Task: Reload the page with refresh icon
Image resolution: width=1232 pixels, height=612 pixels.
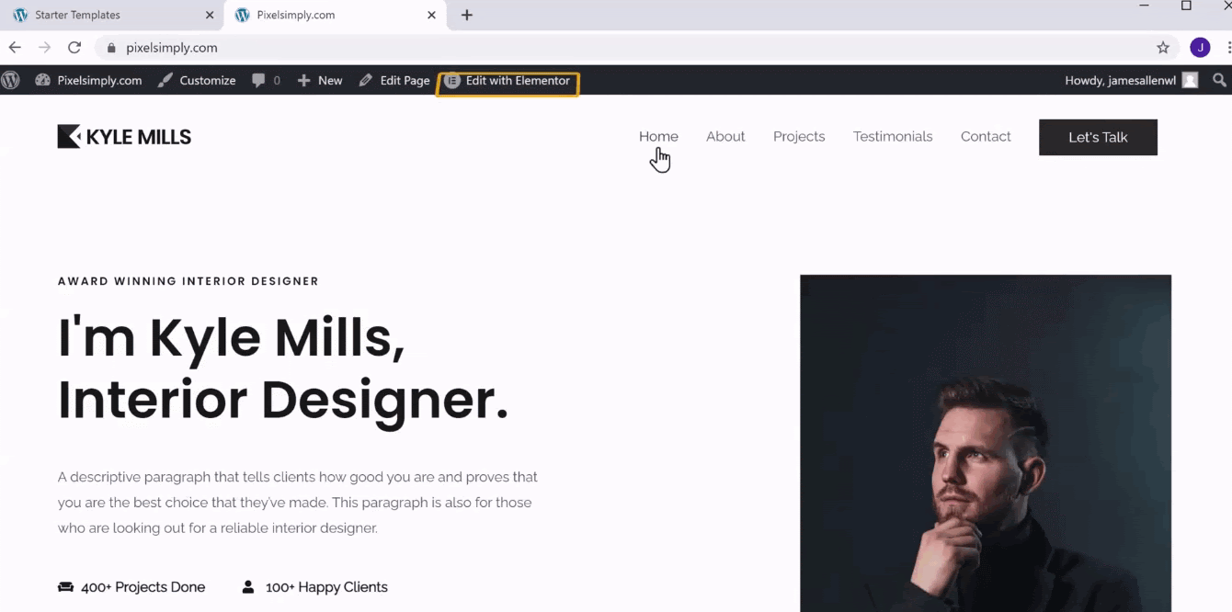Action: (x=74, y=48)
